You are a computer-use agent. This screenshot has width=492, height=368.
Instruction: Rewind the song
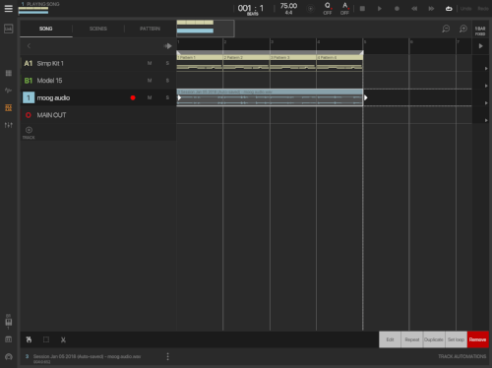pyautogui.click(x=414, y=9)
